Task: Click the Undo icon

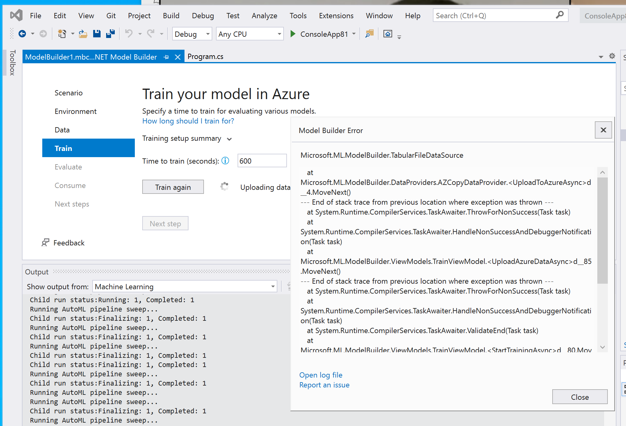Action: [129, 34]
